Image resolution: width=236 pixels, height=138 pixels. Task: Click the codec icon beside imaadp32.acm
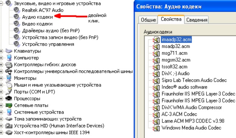[x=156, y=40]
